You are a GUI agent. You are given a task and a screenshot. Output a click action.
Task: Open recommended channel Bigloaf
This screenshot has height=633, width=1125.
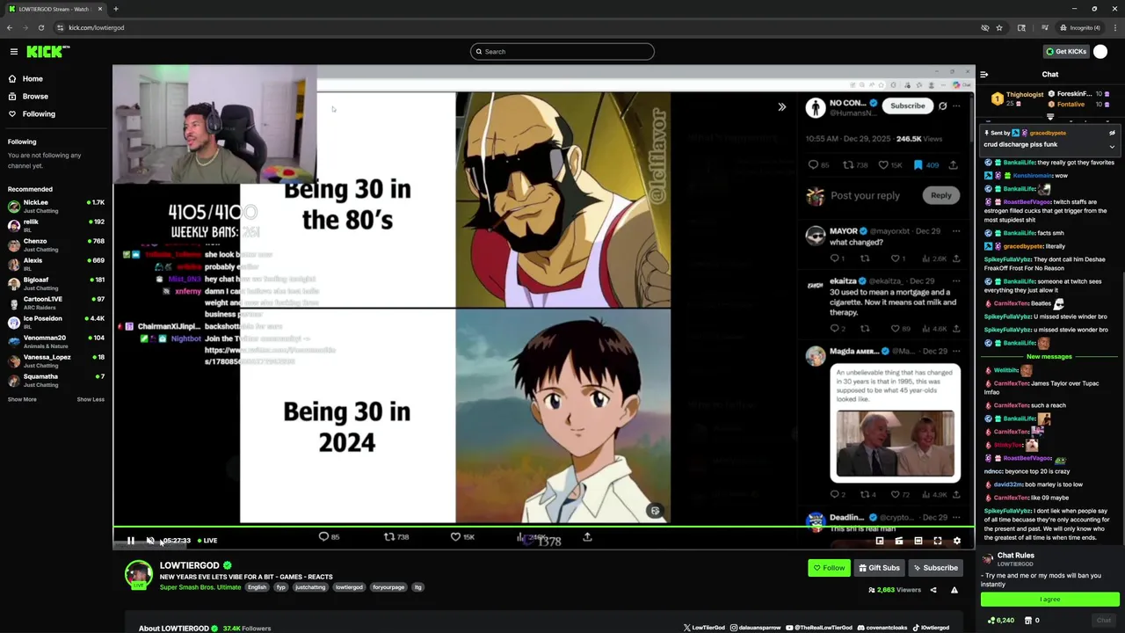(56, 284)
